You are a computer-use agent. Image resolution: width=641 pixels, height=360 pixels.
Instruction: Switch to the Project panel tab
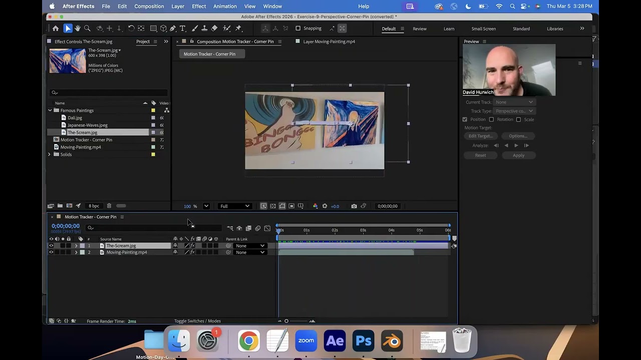coord(143,41)
